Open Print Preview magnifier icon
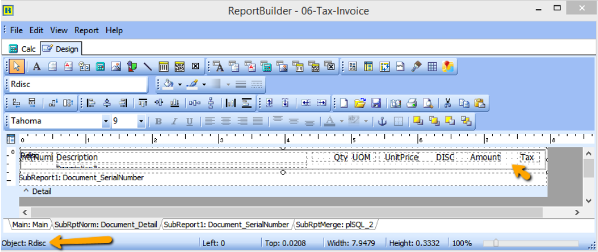This screenshot has width=598, height=252. point(428,103)
